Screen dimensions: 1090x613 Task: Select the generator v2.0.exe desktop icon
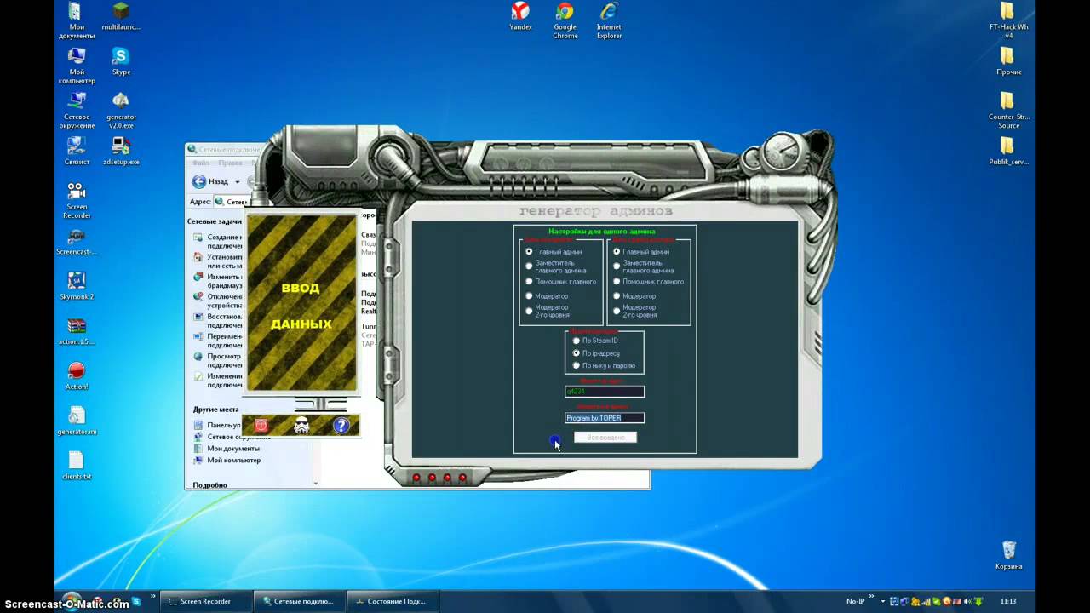click(x=121, y=111)
